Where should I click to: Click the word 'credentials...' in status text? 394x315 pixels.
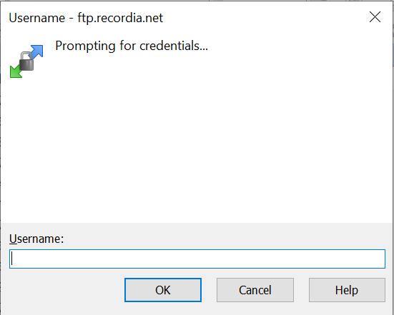point(174,46)
